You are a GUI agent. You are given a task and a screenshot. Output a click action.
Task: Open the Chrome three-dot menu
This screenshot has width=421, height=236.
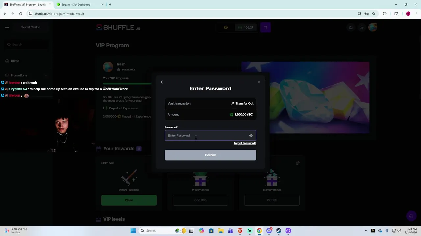416,14
